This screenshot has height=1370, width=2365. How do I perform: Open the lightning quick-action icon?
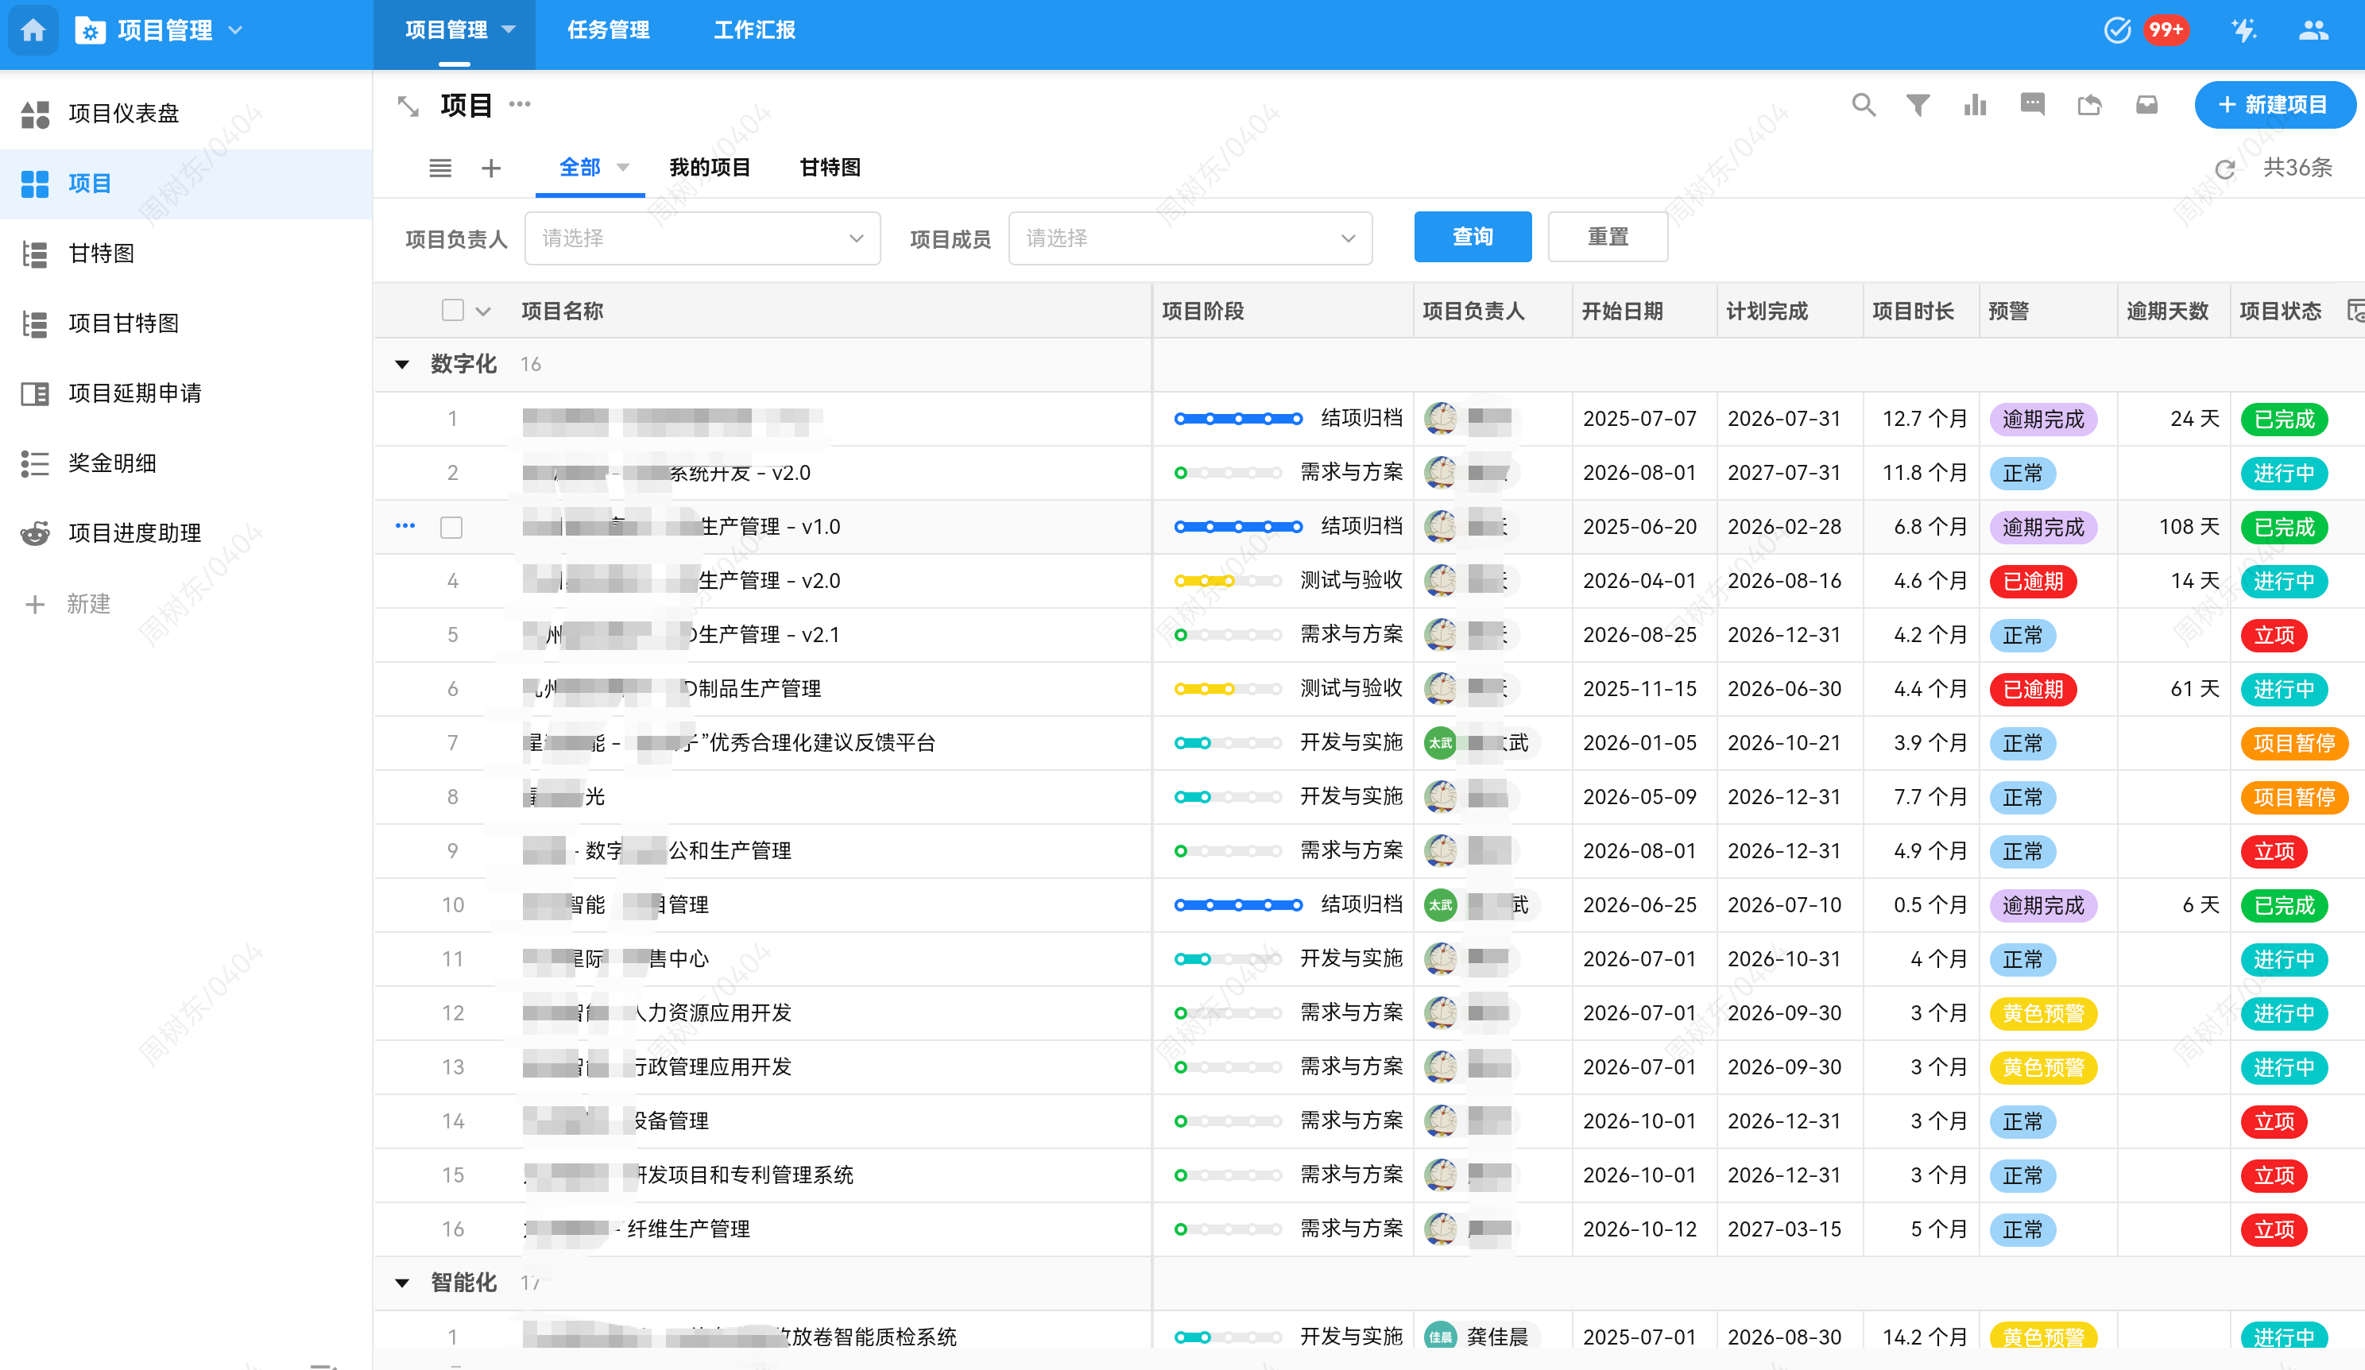coord(2244,30)
